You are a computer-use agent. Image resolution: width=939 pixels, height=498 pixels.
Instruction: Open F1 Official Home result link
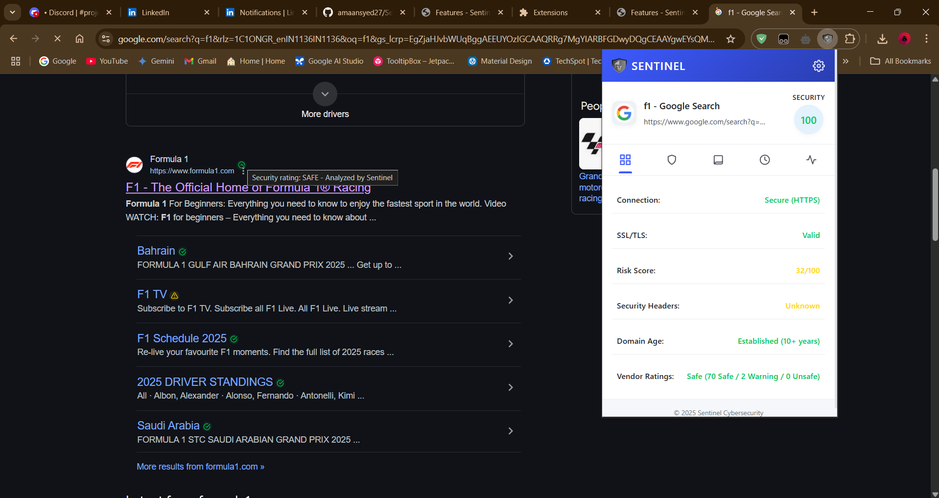(186, 188)
